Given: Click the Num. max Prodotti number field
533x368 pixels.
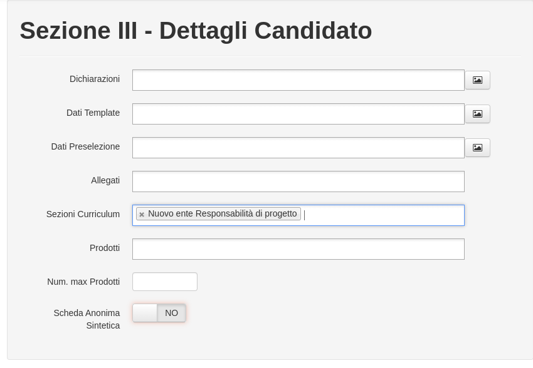Looking at the screenshot, I should pos(164,282).
